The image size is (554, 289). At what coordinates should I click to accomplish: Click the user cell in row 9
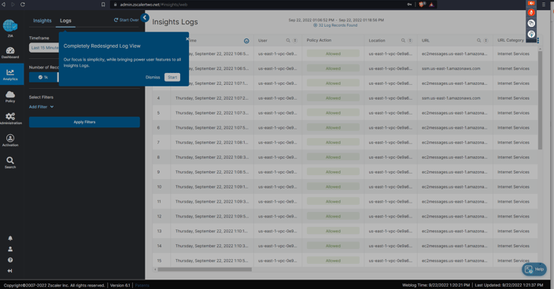pos(277,172)
